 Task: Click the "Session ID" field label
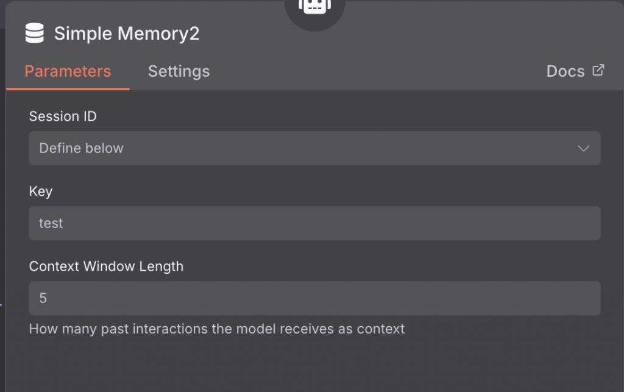63,116
